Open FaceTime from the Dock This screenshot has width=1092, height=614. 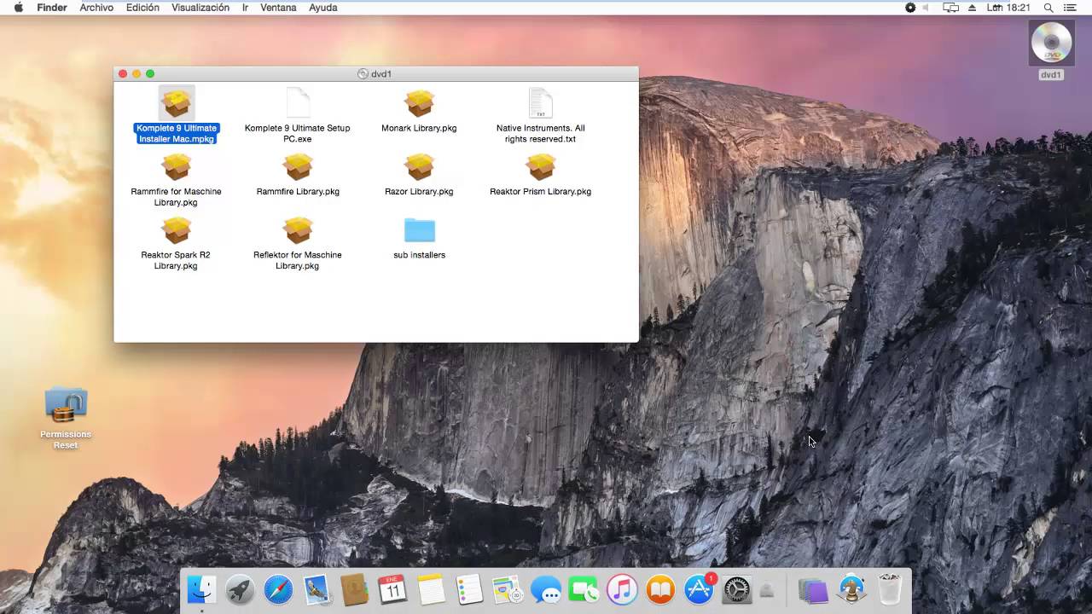click(584, 588)
